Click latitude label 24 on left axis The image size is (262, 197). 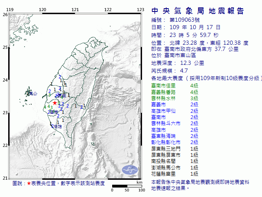coord(5,80)
